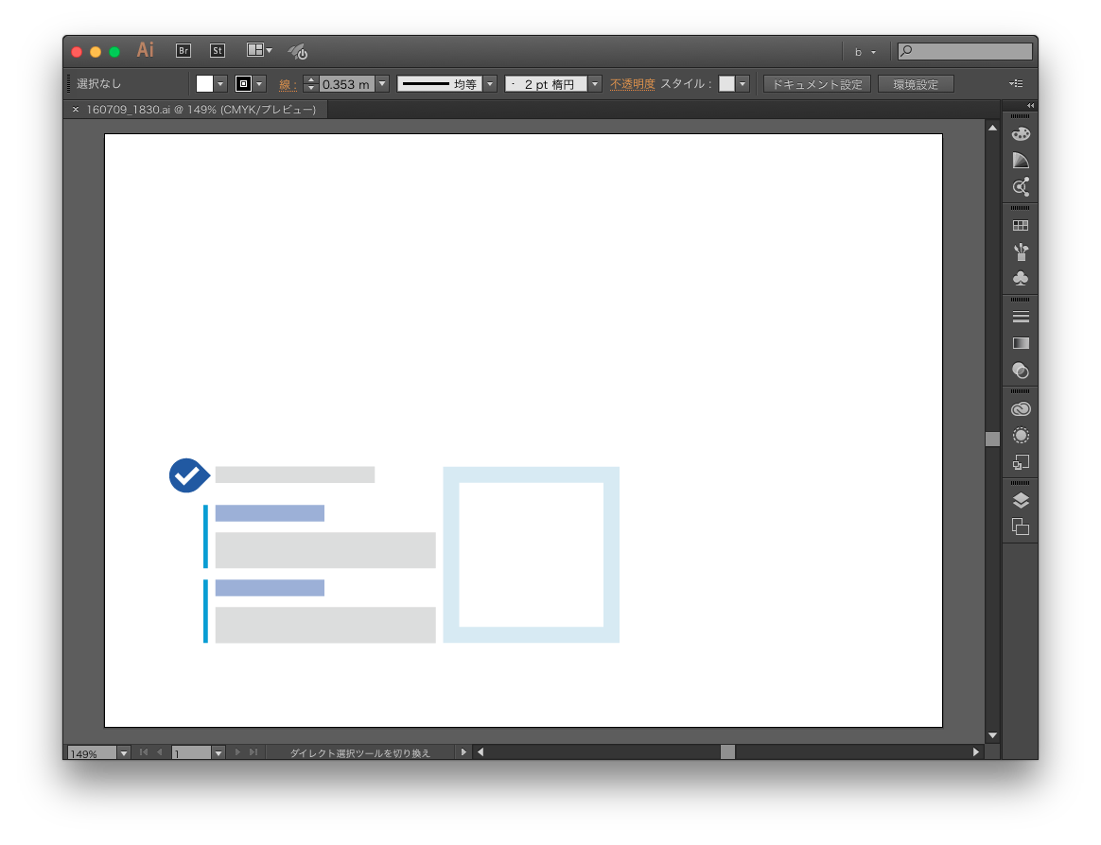
Task: Open the fill color dropdown arrow
Action: (x=220, y=84)
